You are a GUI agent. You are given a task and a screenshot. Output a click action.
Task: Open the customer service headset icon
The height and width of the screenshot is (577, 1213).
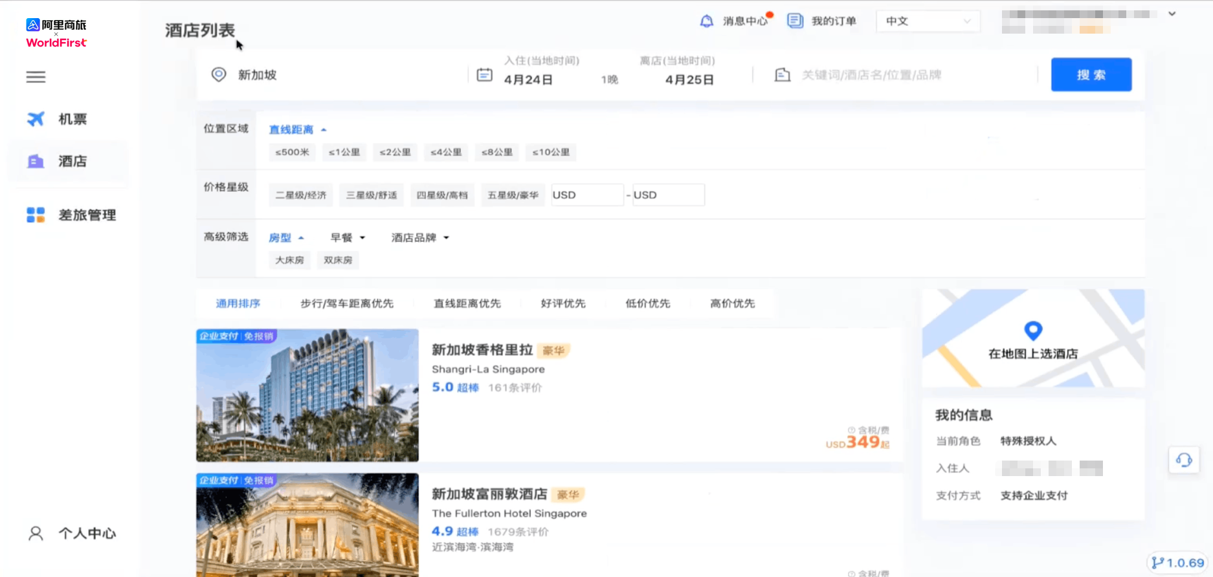(x=1184, y=460)
